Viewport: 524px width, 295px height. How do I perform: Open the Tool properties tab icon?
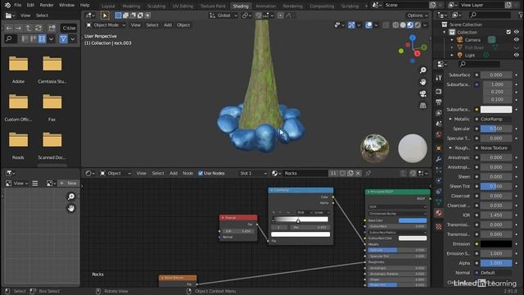click(439, 78)
